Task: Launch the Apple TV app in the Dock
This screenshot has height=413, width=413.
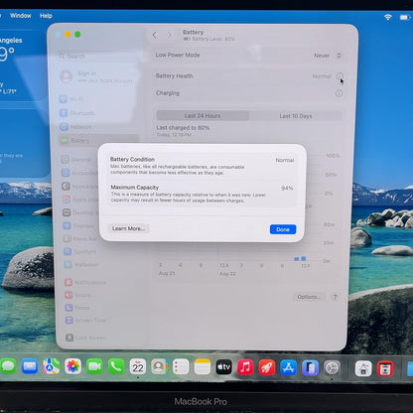Action: point(223,366)
